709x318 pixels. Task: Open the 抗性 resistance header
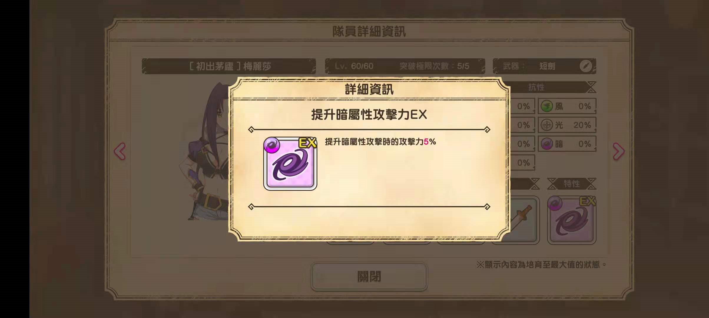536,87
